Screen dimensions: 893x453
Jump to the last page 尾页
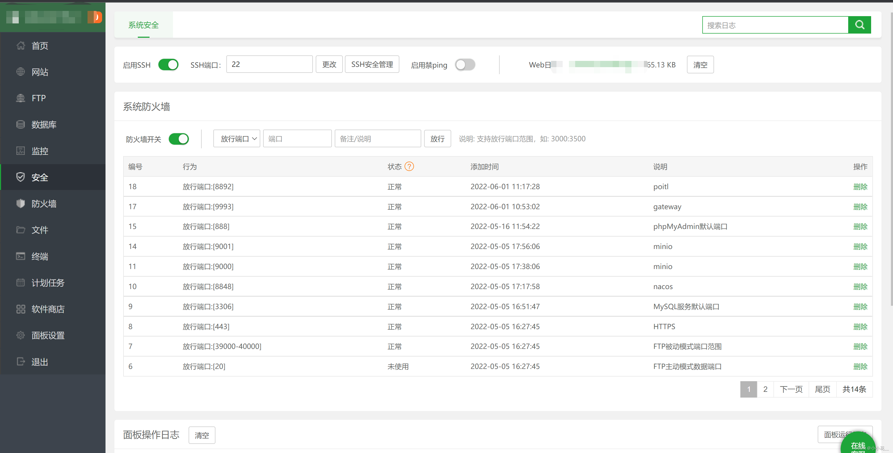[x=822, y=389]
